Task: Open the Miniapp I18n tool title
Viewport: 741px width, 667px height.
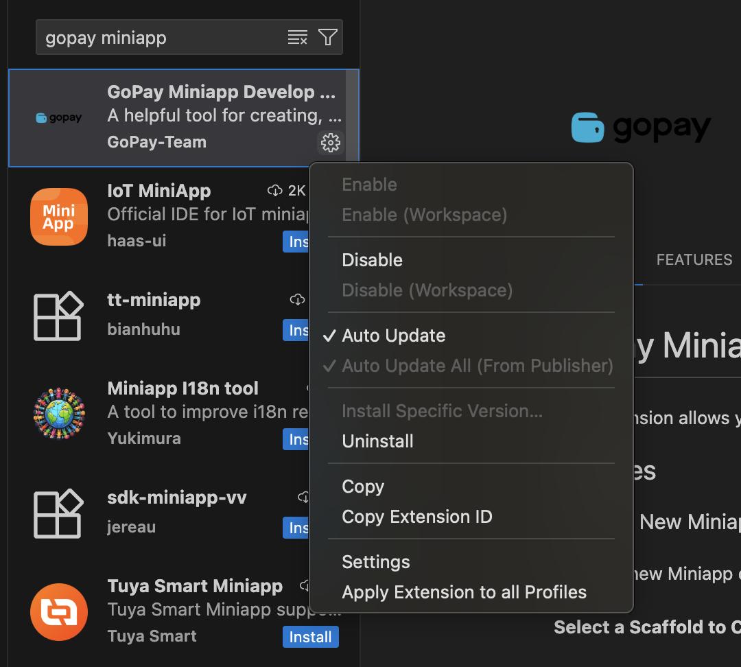Action: pyautogui.click(x=183, y=388)
